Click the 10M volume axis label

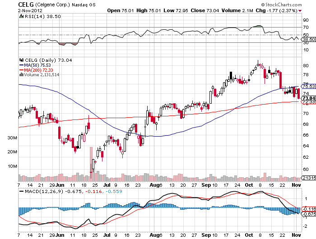[x=12, y=166]
